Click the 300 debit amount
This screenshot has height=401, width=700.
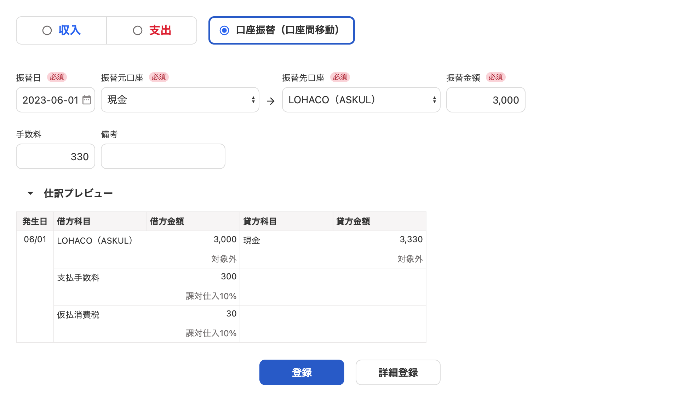point(229,277)
